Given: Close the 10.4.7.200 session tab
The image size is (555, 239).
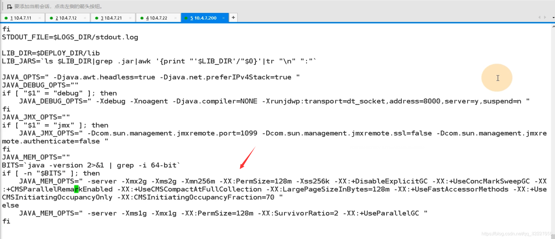Looking at the screenshot, I should pos(224,18).
